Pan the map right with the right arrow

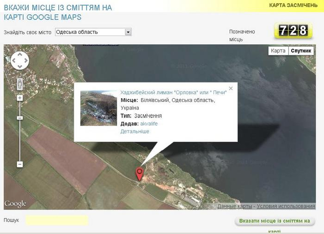(x=25, y=60)
